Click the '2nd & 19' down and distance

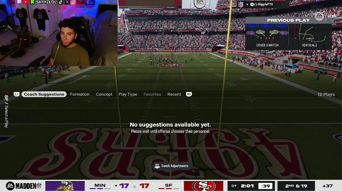tap(296, 186)
